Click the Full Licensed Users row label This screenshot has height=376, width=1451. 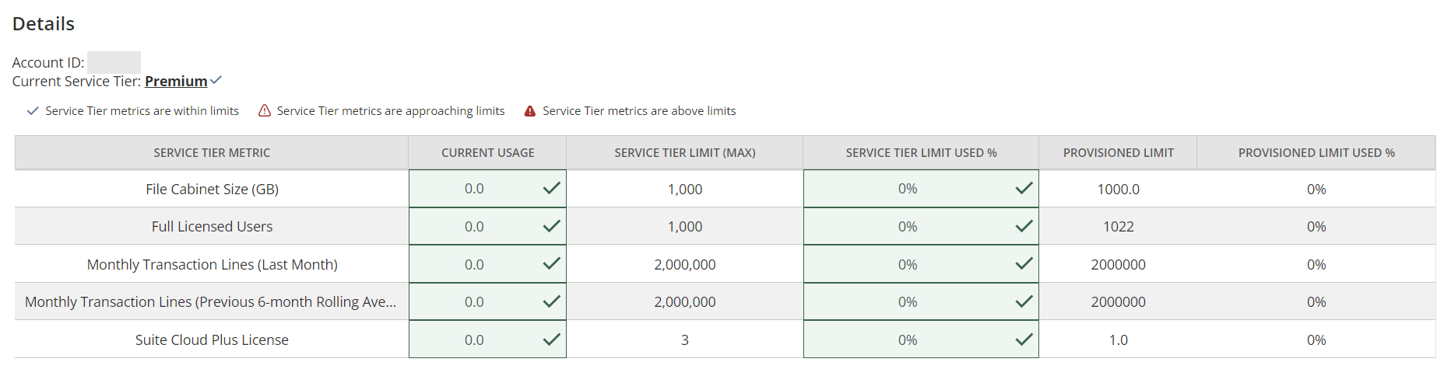click(212, 226)
